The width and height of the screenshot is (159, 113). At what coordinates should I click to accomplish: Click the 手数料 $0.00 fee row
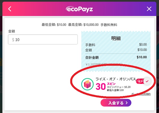click(x=116, y=45)
